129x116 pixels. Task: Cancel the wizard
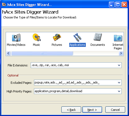tap(115, 110)
